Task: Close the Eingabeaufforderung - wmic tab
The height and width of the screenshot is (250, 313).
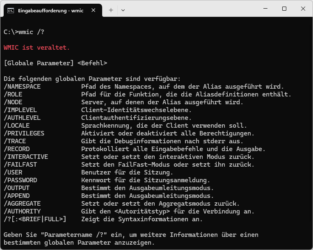Action: click(95, 10)
